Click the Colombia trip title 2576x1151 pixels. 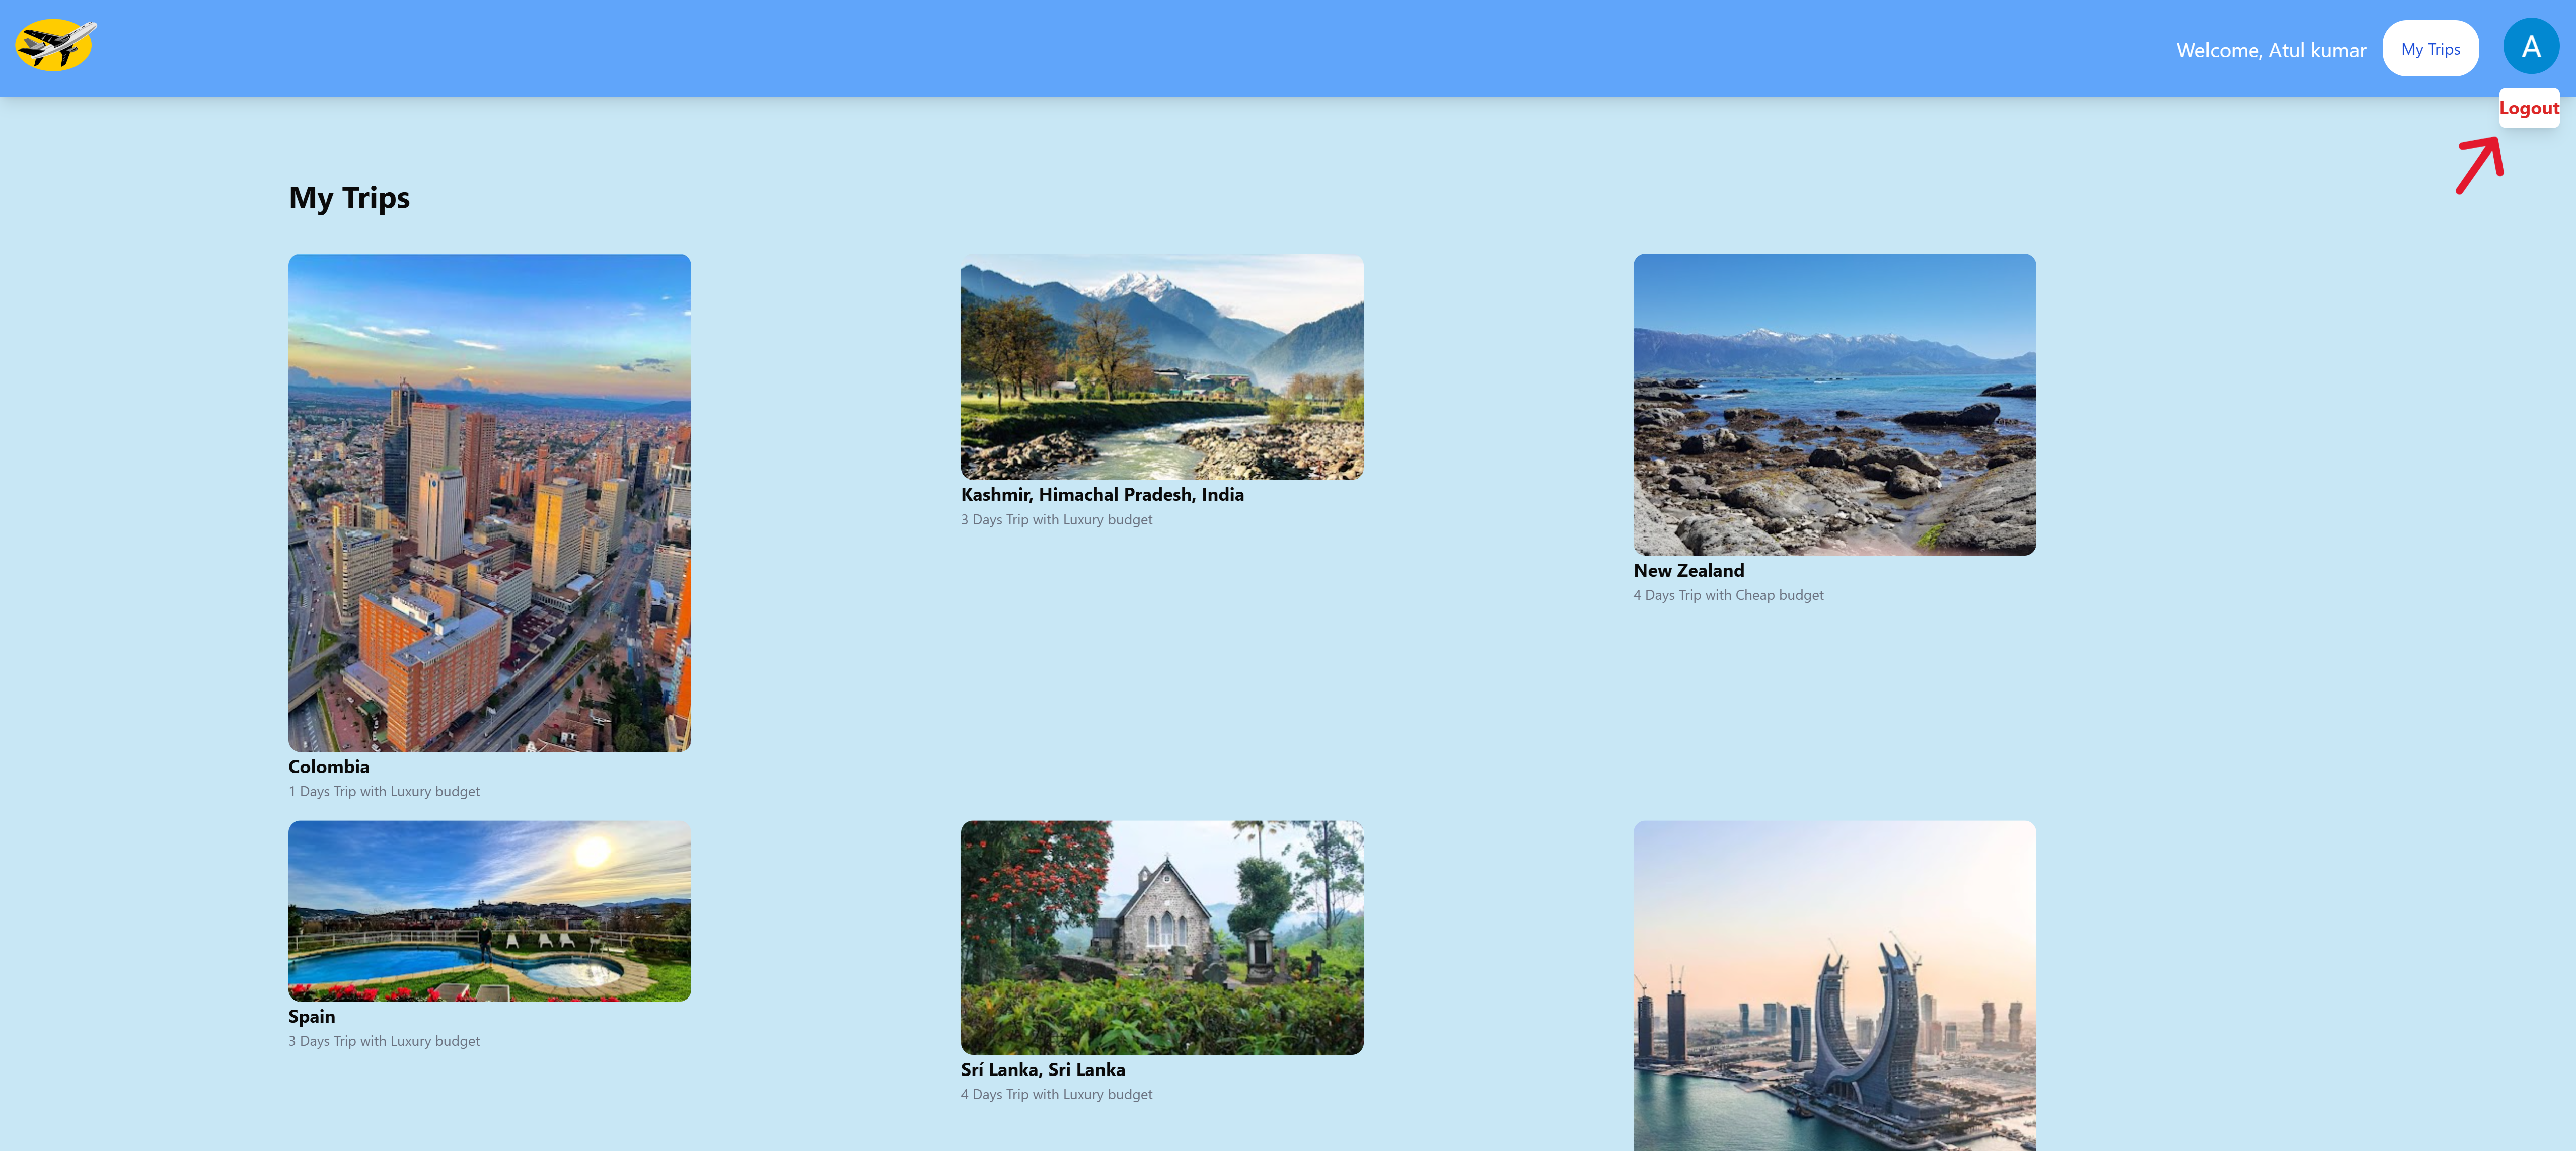tap(328, 766)
